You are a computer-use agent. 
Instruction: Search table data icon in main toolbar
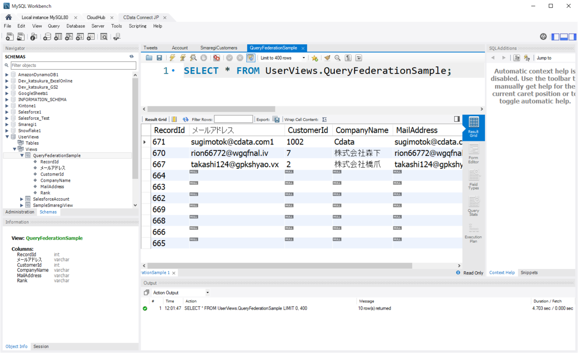(104, 37)
